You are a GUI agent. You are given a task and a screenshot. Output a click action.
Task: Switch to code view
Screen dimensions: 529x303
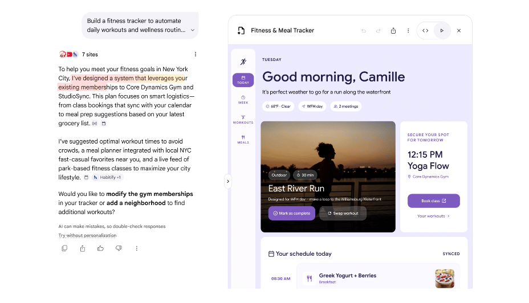pos(425,31)
